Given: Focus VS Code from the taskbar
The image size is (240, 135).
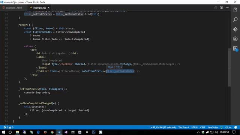Looking at the screenshot, I should coord(59,132).
